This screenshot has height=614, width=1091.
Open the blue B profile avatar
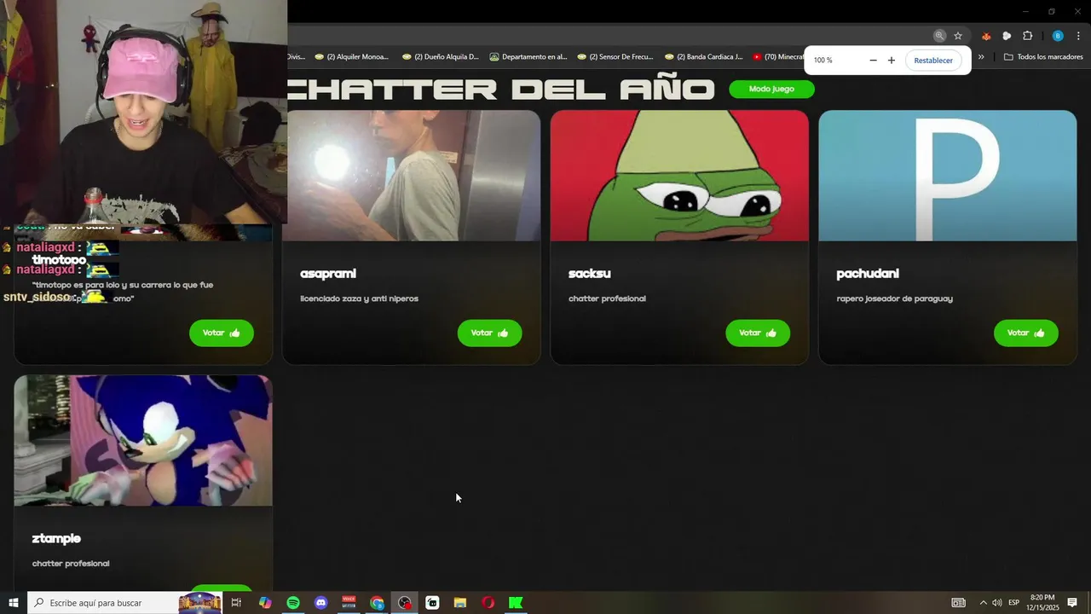(x=1058, y=36)
